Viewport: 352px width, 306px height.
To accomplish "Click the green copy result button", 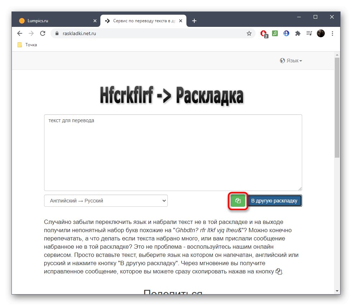I will [238, 201].
